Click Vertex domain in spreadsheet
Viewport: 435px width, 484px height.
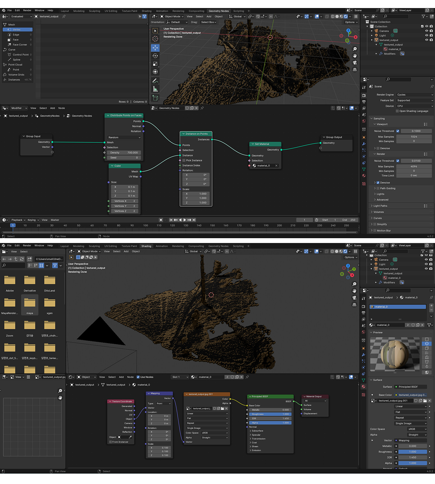click(x=17, y=30)
